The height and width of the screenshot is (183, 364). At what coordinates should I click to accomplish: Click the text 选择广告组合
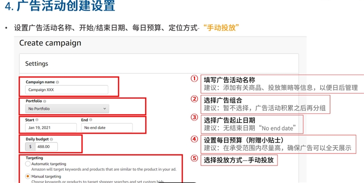click(x=223, y=100)
